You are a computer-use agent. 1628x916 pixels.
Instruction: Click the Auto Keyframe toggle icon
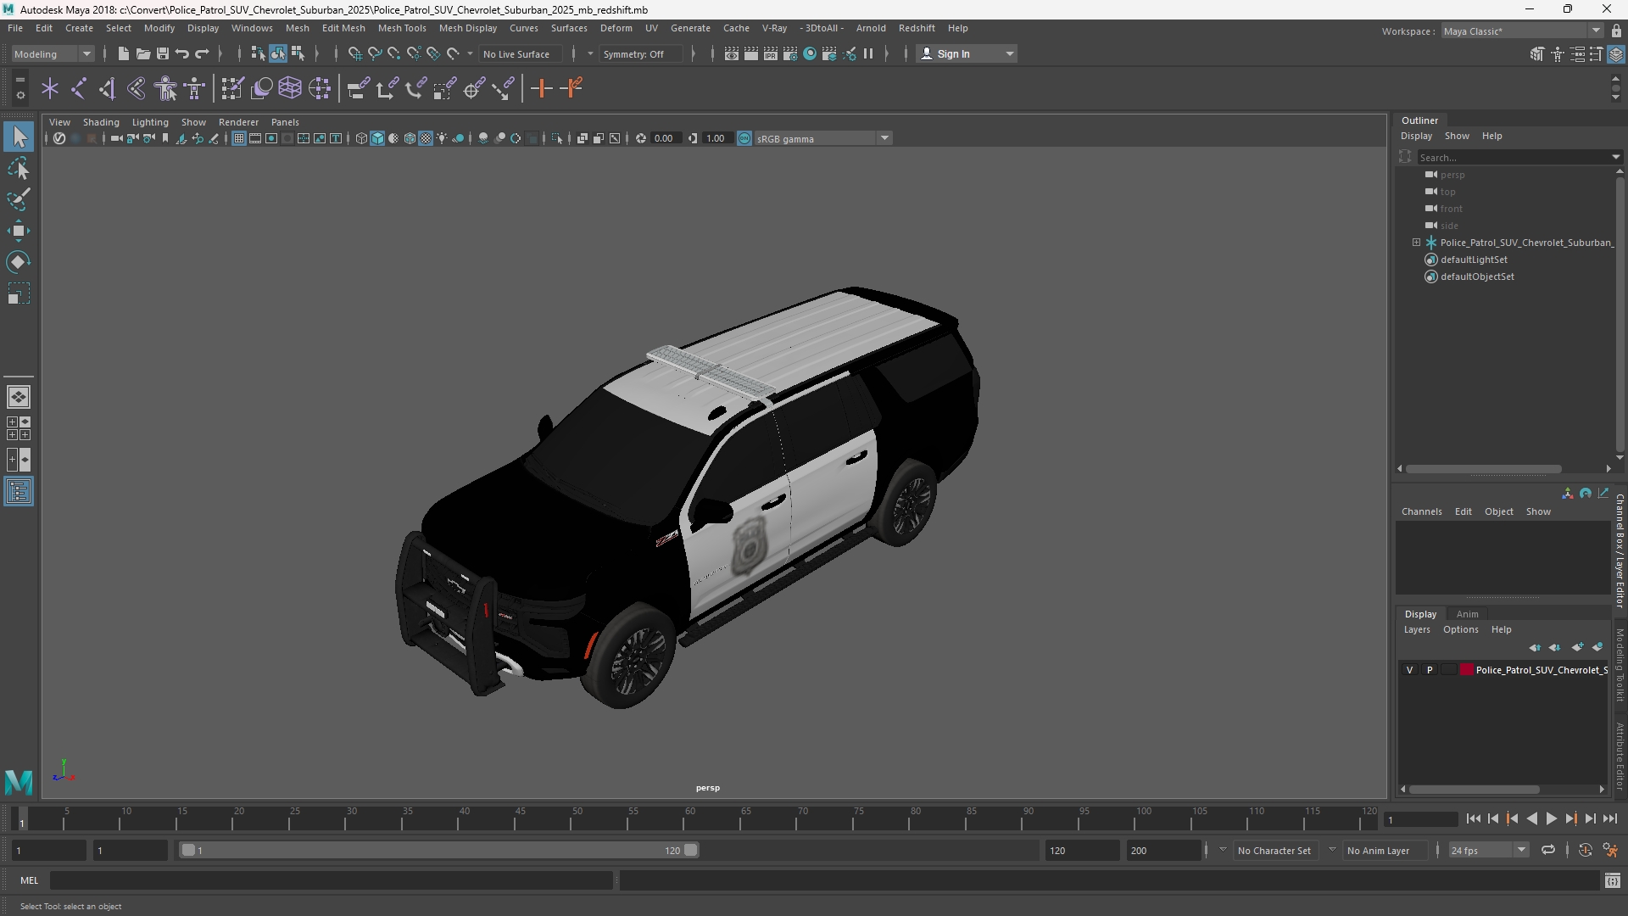click(x=1586, y=850)
